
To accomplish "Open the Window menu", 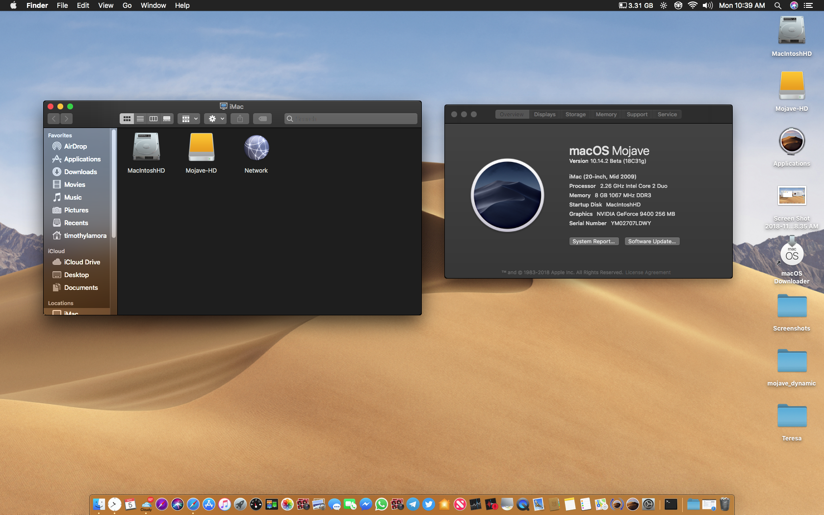I will [x=154, y=5].
